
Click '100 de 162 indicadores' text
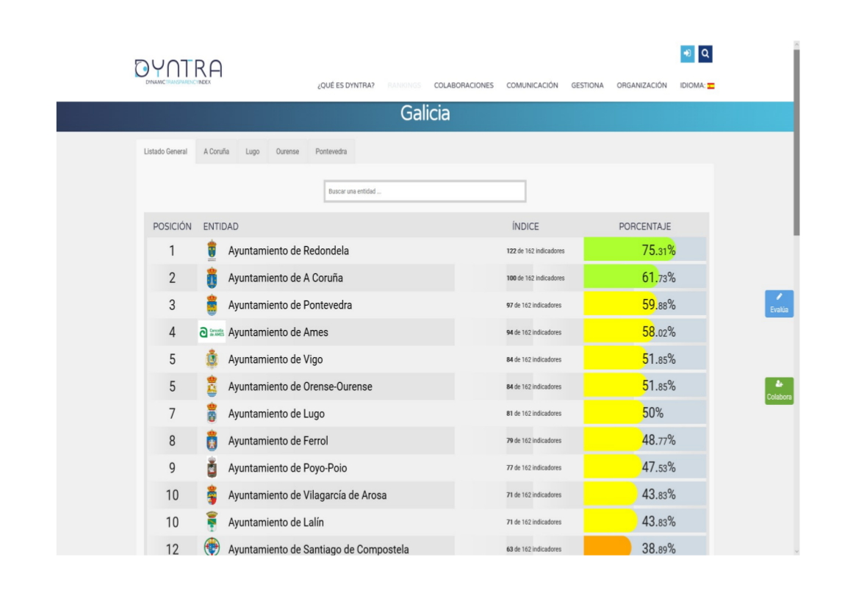tap(535, 279)
